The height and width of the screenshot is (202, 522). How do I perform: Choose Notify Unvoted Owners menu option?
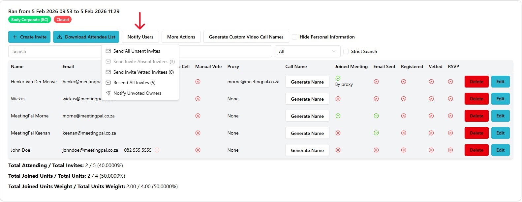pos(137,93)
